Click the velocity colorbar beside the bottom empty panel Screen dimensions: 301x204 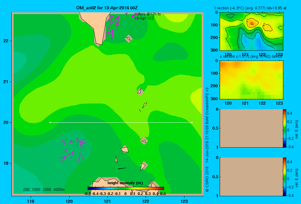284,177
